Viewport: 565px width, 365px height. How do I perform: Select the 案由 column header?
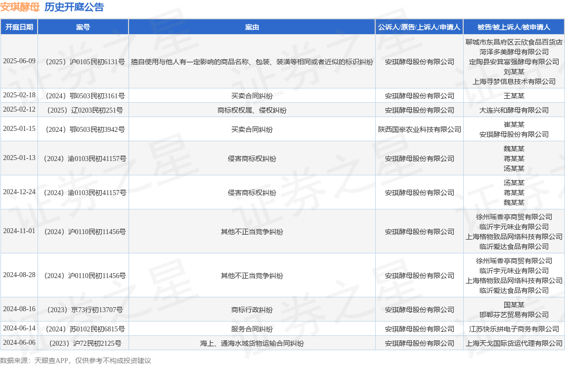click(252, 27)
